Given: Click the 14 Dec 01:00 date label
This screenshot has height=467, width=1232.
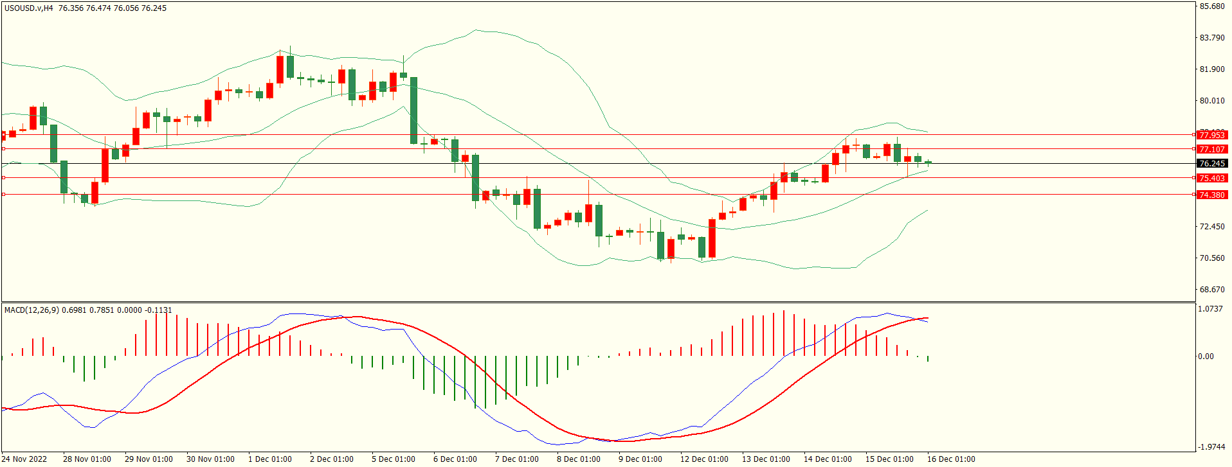Looking at the screenshot, I should [828, 459].
